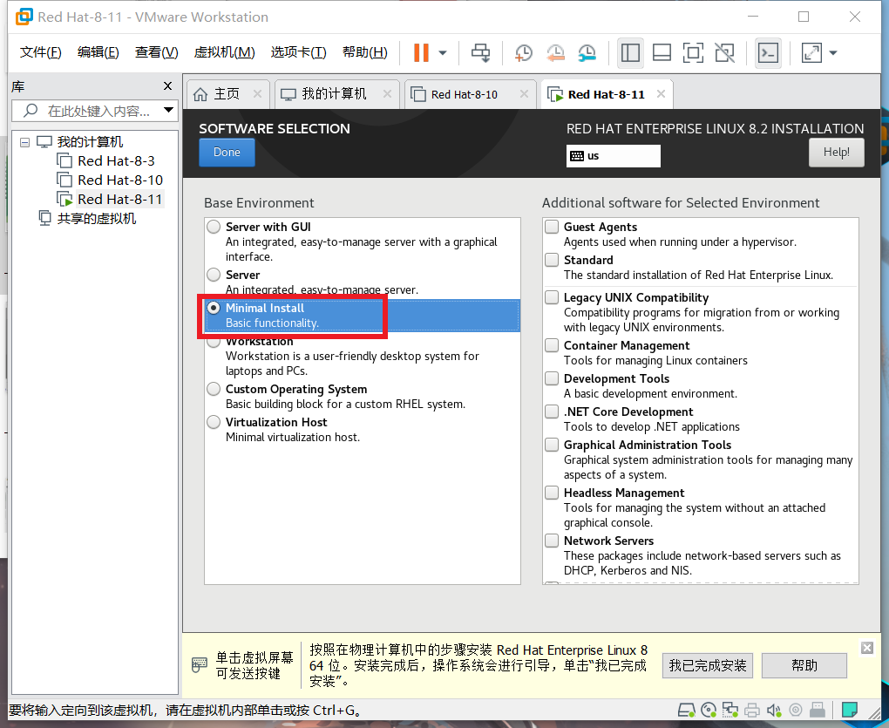Click the Help! button
The width and height of the screenshot is (889, 728).
click(x=837, y=153)
